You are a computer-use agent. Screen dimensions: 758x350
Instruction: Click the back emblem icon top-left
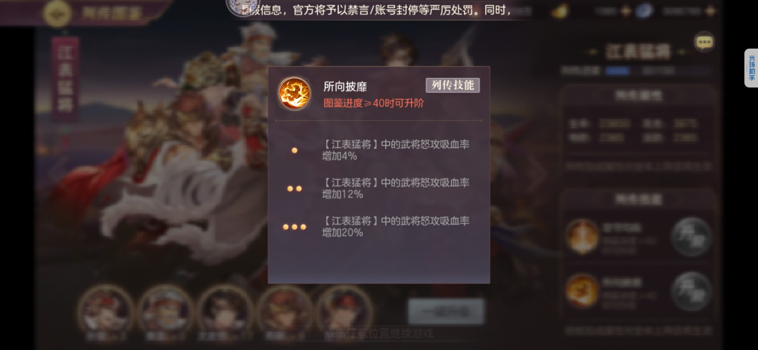(57, 13)
